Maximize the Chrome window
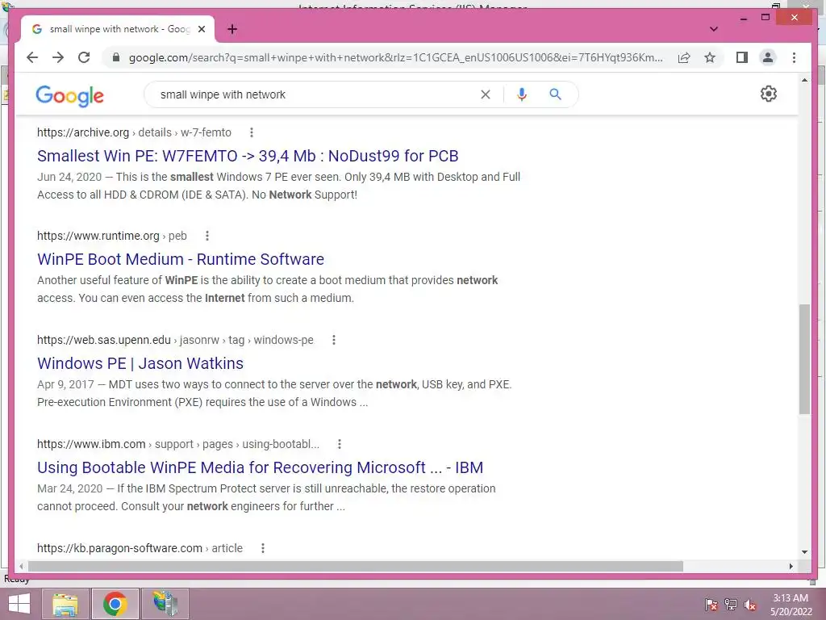The image size is (826, 620). 766,18
